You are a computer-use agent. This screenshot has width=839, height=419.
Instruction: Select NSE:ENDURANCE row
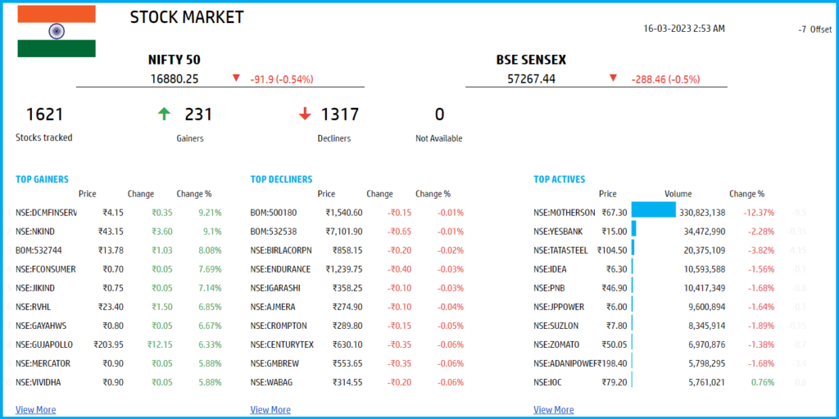coord(357,269)
